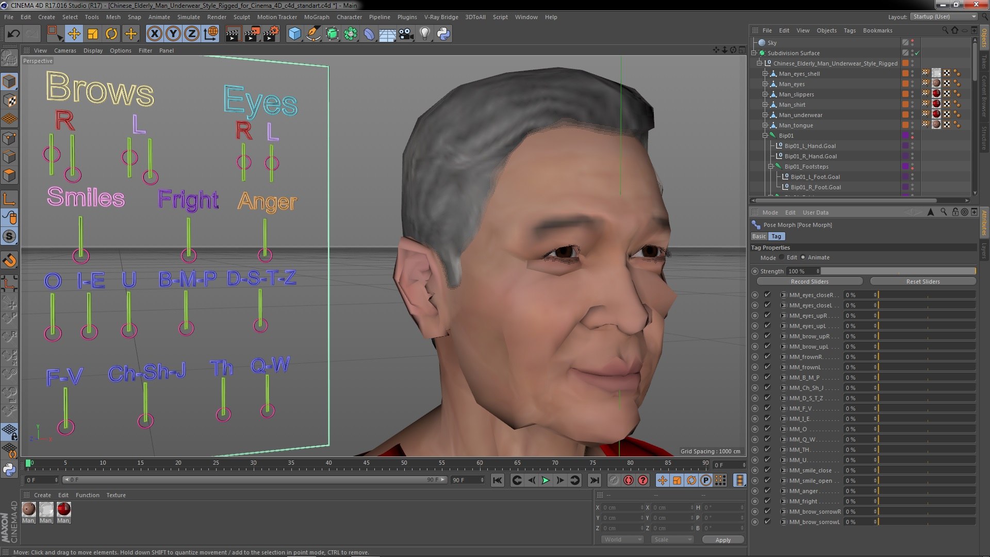This screenshot has width=990, height=557.
Task: Open the World coordinate dropdown
Action: [x=622, y=539]
